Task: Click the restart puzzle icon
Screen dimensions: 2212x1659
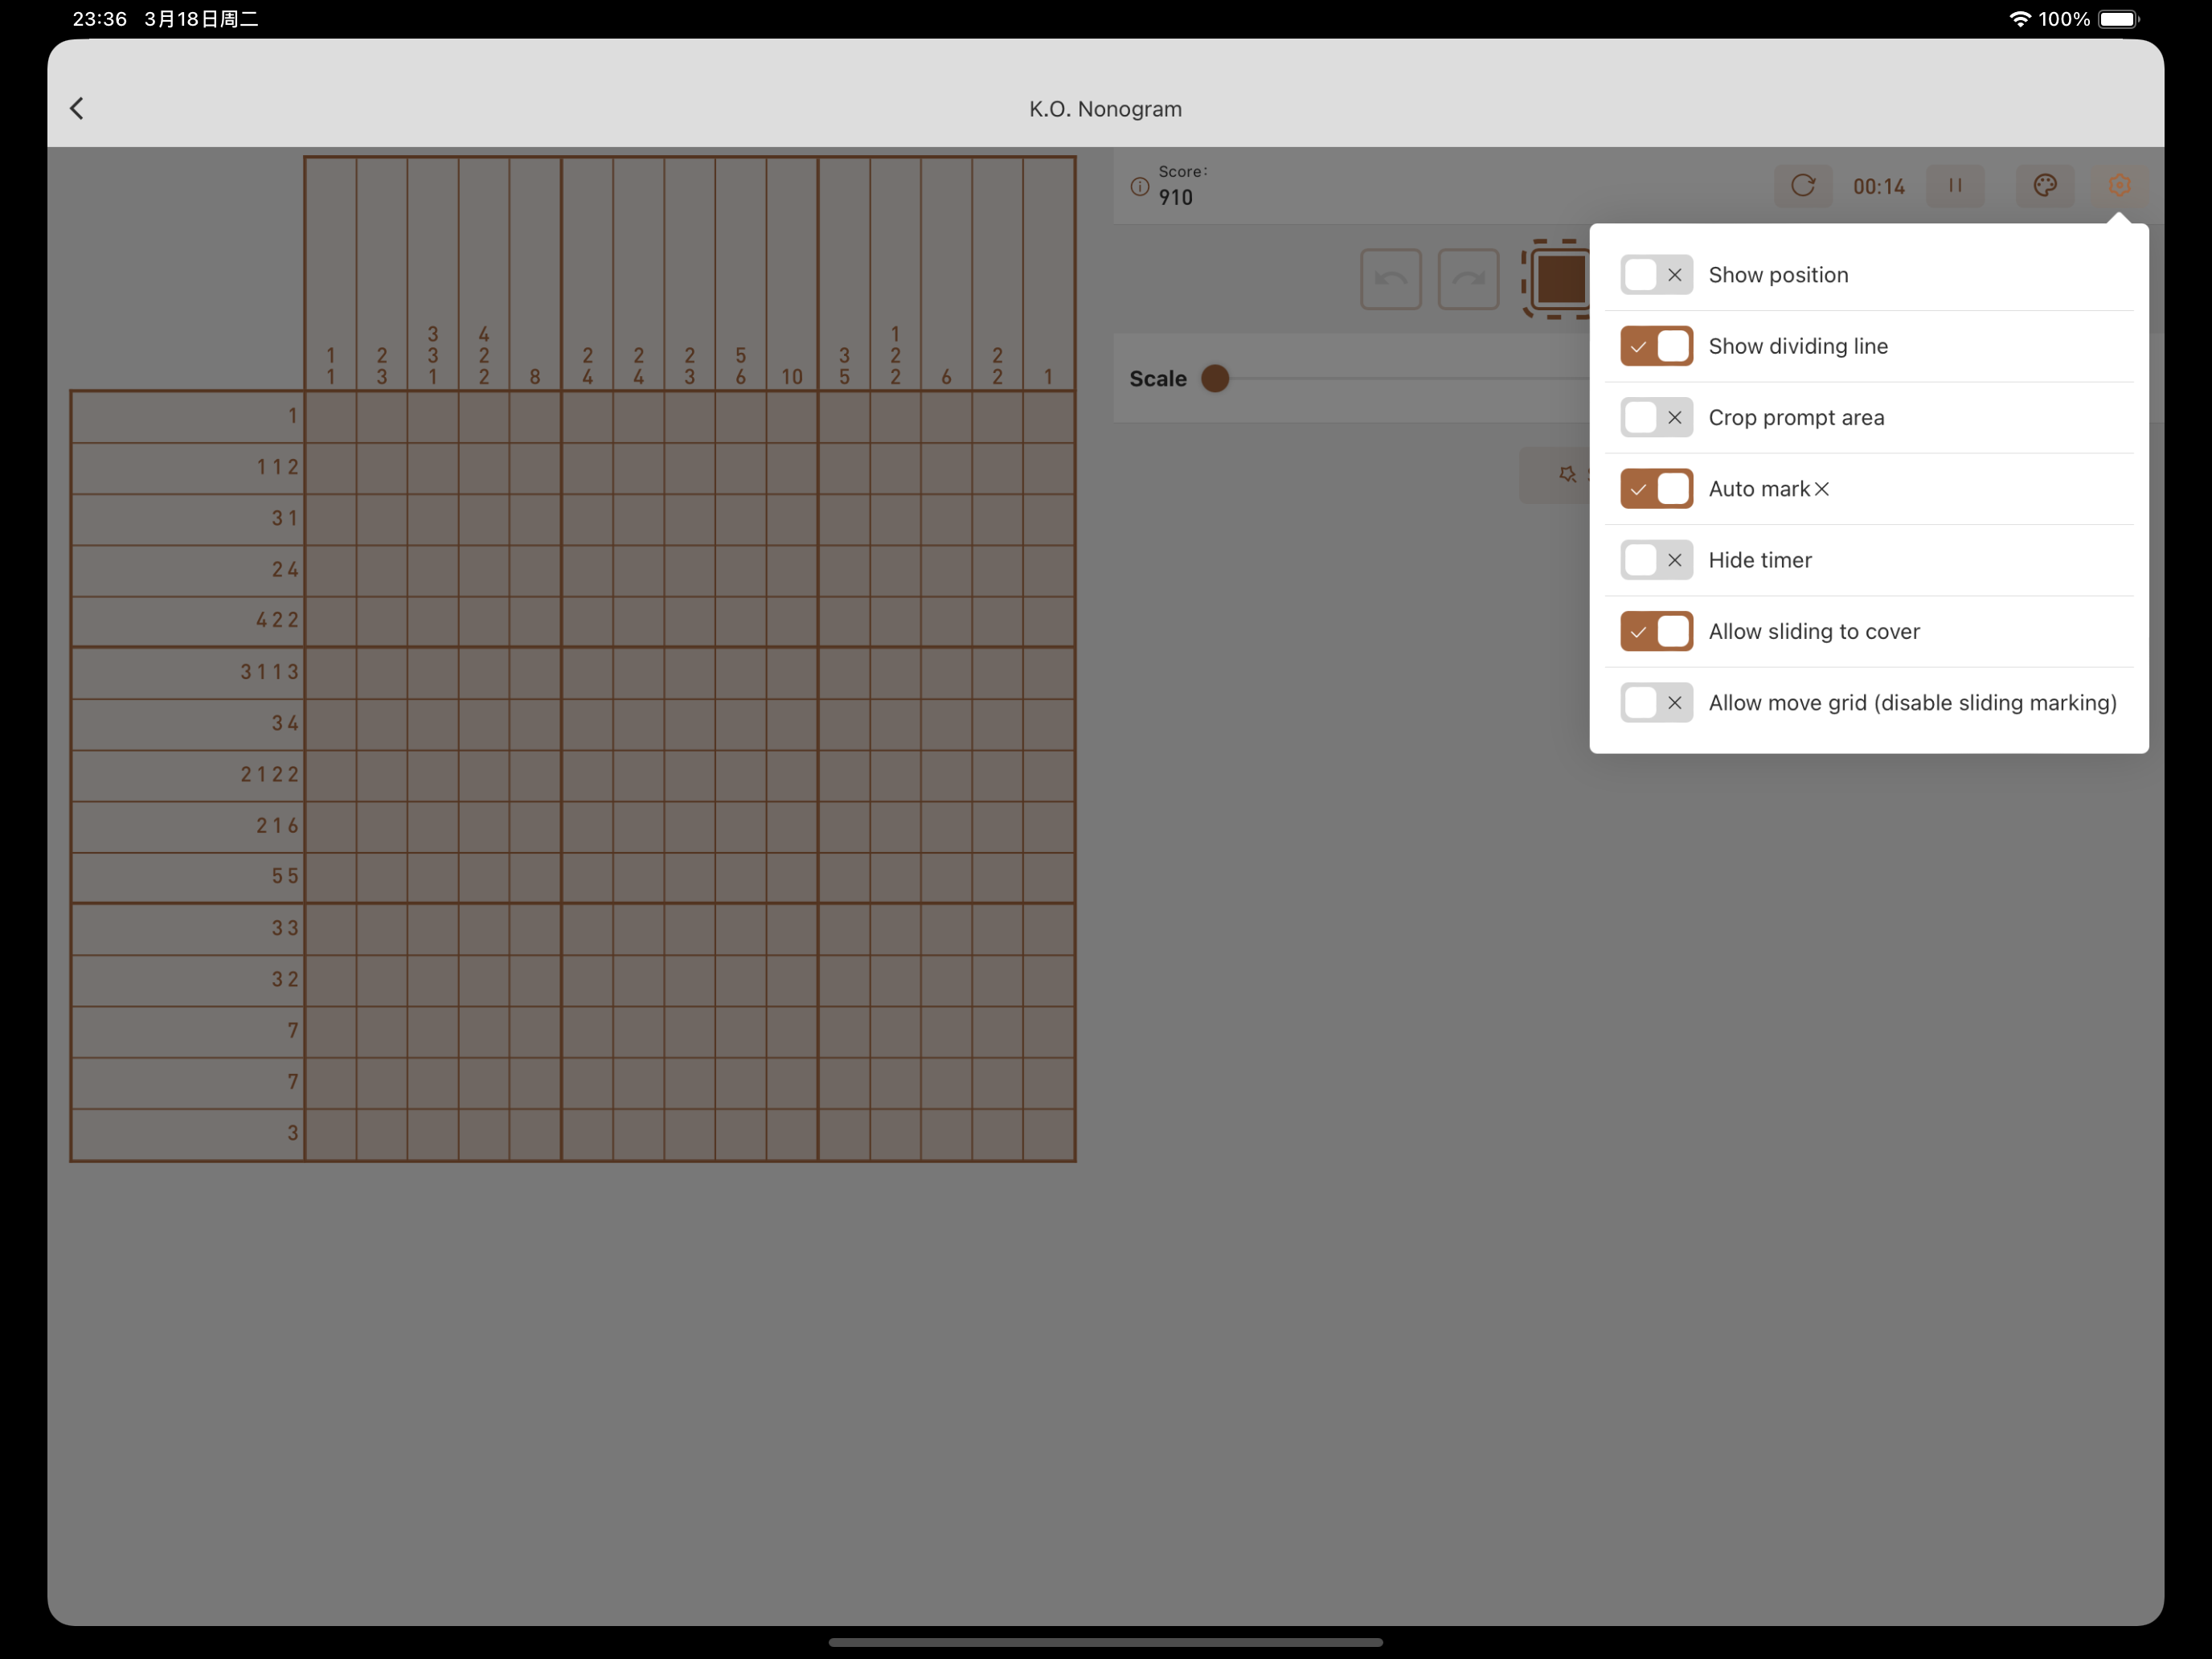Action: 1802,186
